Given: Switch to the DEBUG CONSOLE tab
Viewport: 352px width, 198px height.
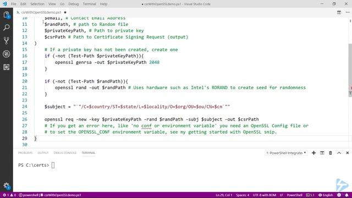Looking at the screenshot, I should click(x=65, y=153).
